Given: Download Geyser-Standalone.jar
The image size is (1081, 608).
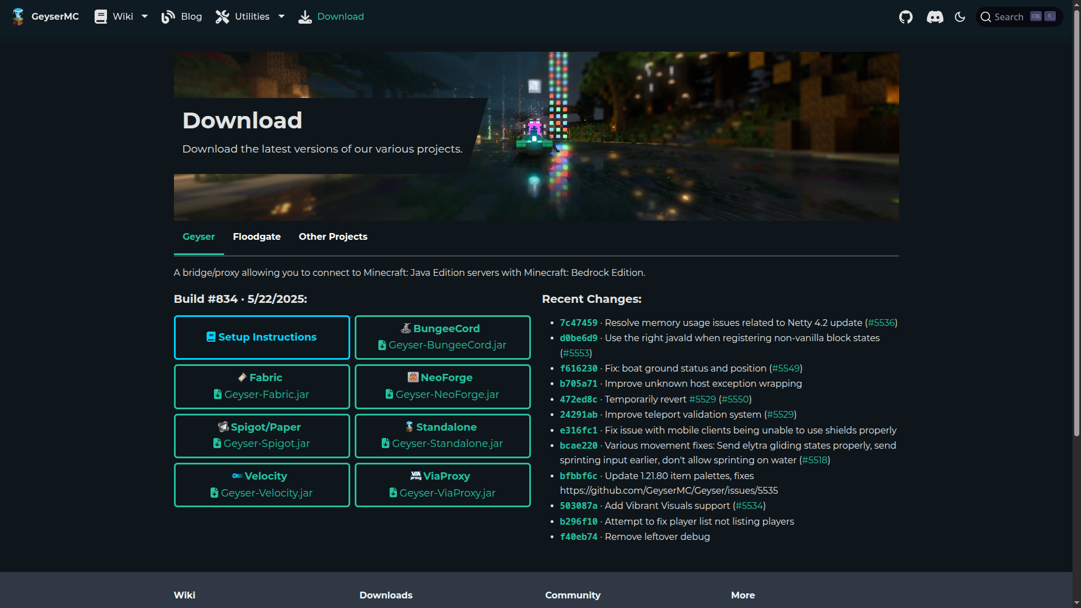Looking at the screenshot, I should coord(443,436).
